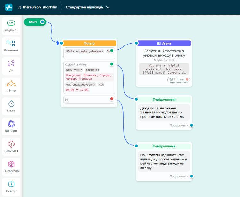
Task: Click the 1 hours timeout badge
Action: click(x=179, y=79)
